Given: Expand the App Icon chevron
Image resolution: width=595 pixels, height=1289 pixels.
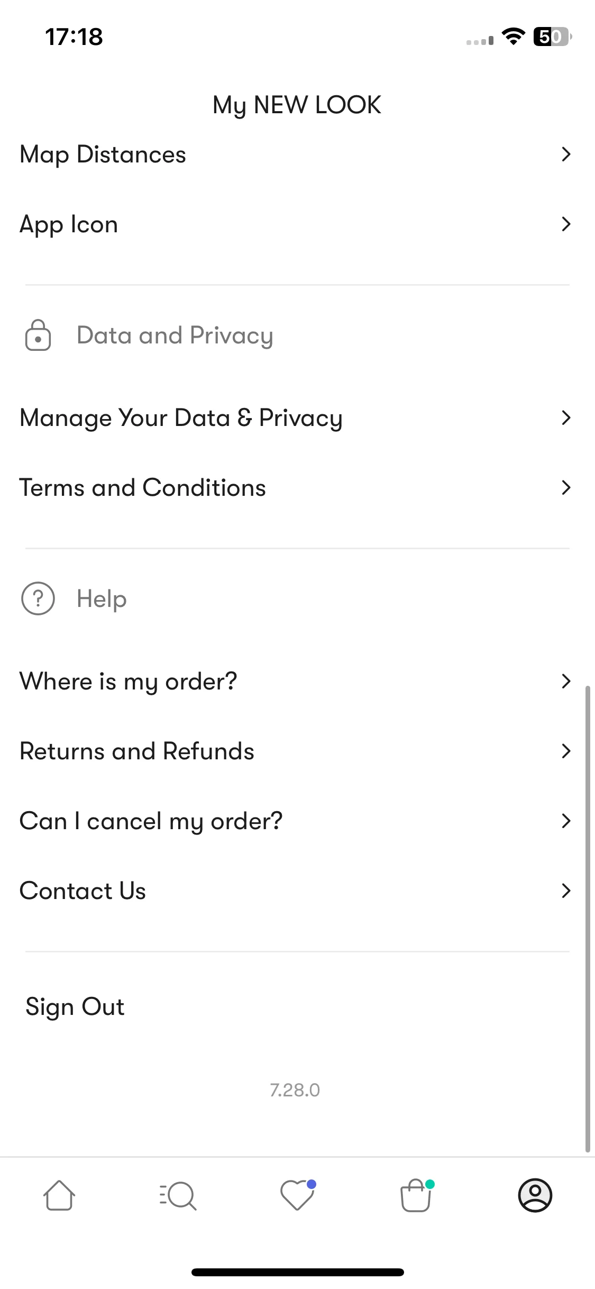Looking at the screenshot, I should point(566,224).
